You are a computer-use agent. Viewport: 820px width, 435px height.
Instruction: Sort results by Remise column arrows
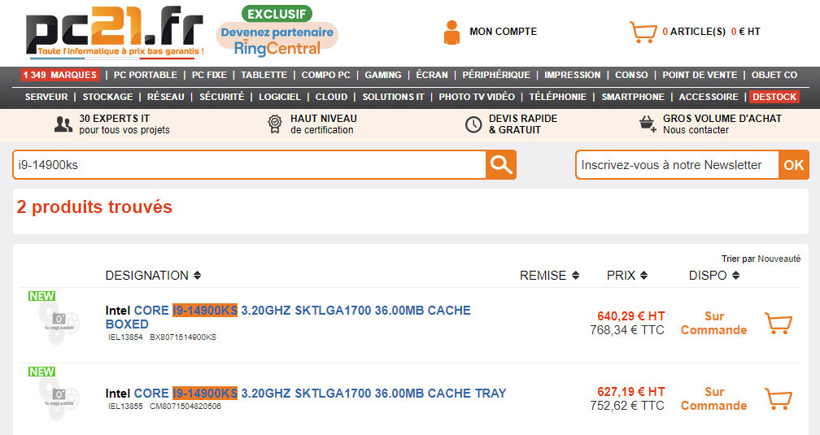point(576,276)
